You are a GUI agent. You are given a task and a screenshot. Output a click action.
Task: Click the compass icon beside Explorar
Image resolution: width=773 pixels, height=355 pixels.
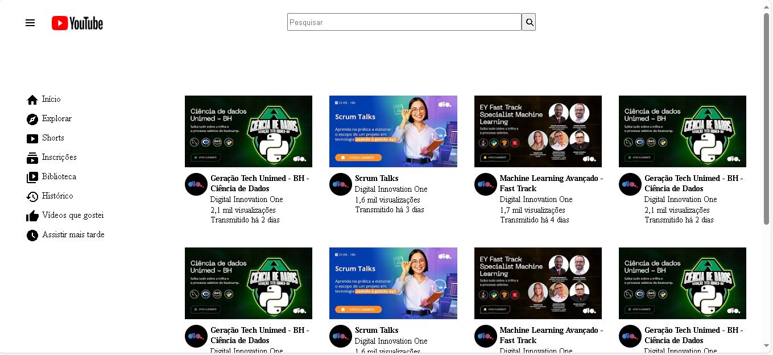click(x=32, y=119)
